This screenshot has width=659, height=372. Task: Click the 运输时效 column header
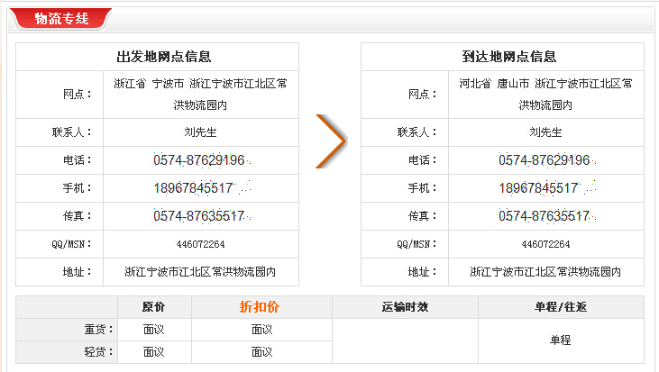(405, 307)
